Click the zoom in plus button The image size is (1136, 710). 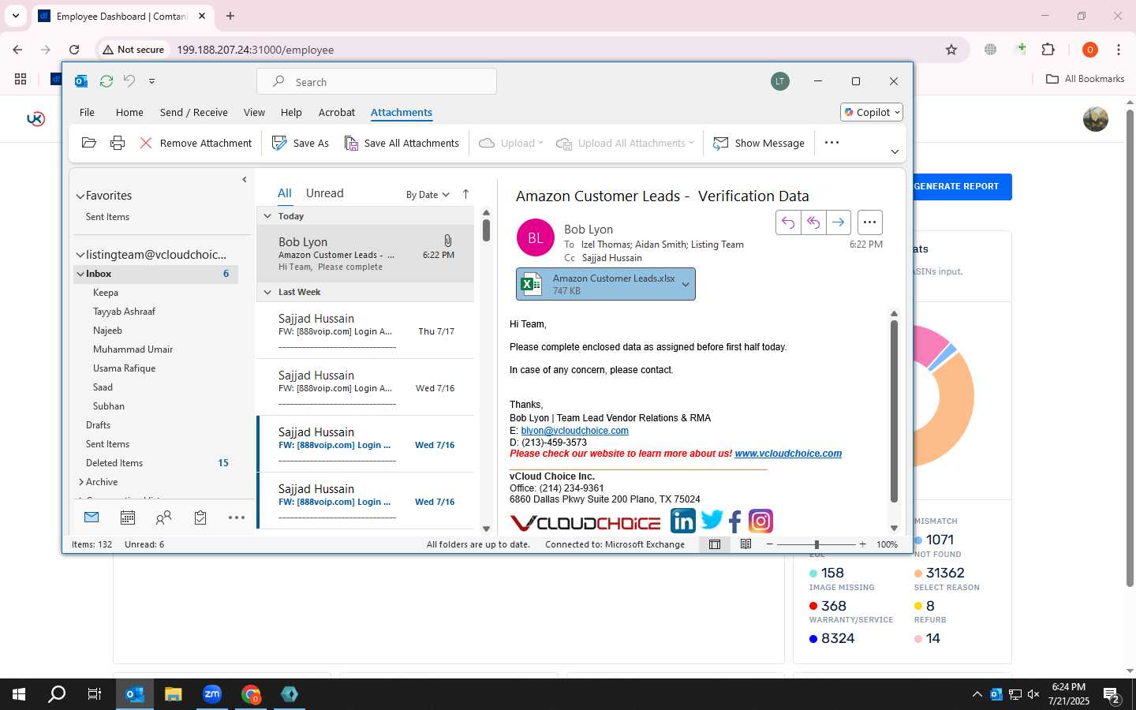click(x=862, y=544)
